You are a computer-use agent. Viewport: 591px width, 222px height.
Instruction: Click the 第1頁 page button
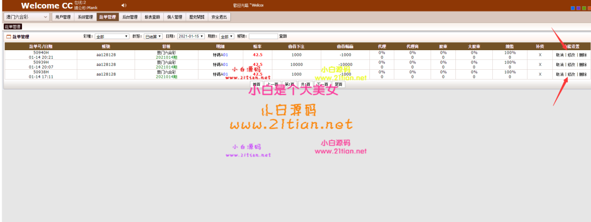[x=290, y=84]
